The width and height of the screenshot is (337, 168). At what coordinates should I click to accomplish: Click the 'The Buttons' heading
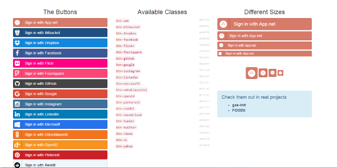point(60,12)
